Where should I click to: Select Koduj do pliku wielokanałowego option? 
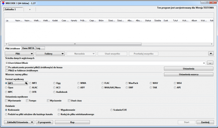click(59, 115)
